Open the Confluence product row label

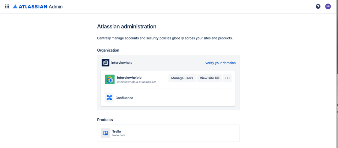(x=125, y=98)
